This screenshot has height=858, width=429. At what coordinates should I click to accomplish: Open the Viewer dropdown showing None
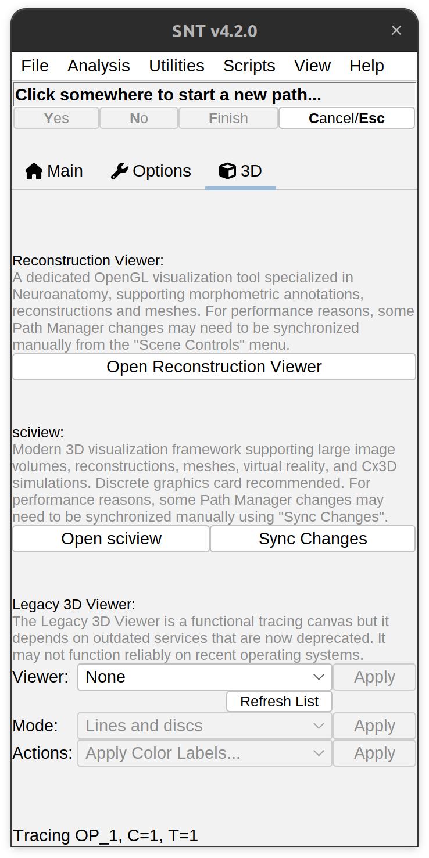[205, 677]
